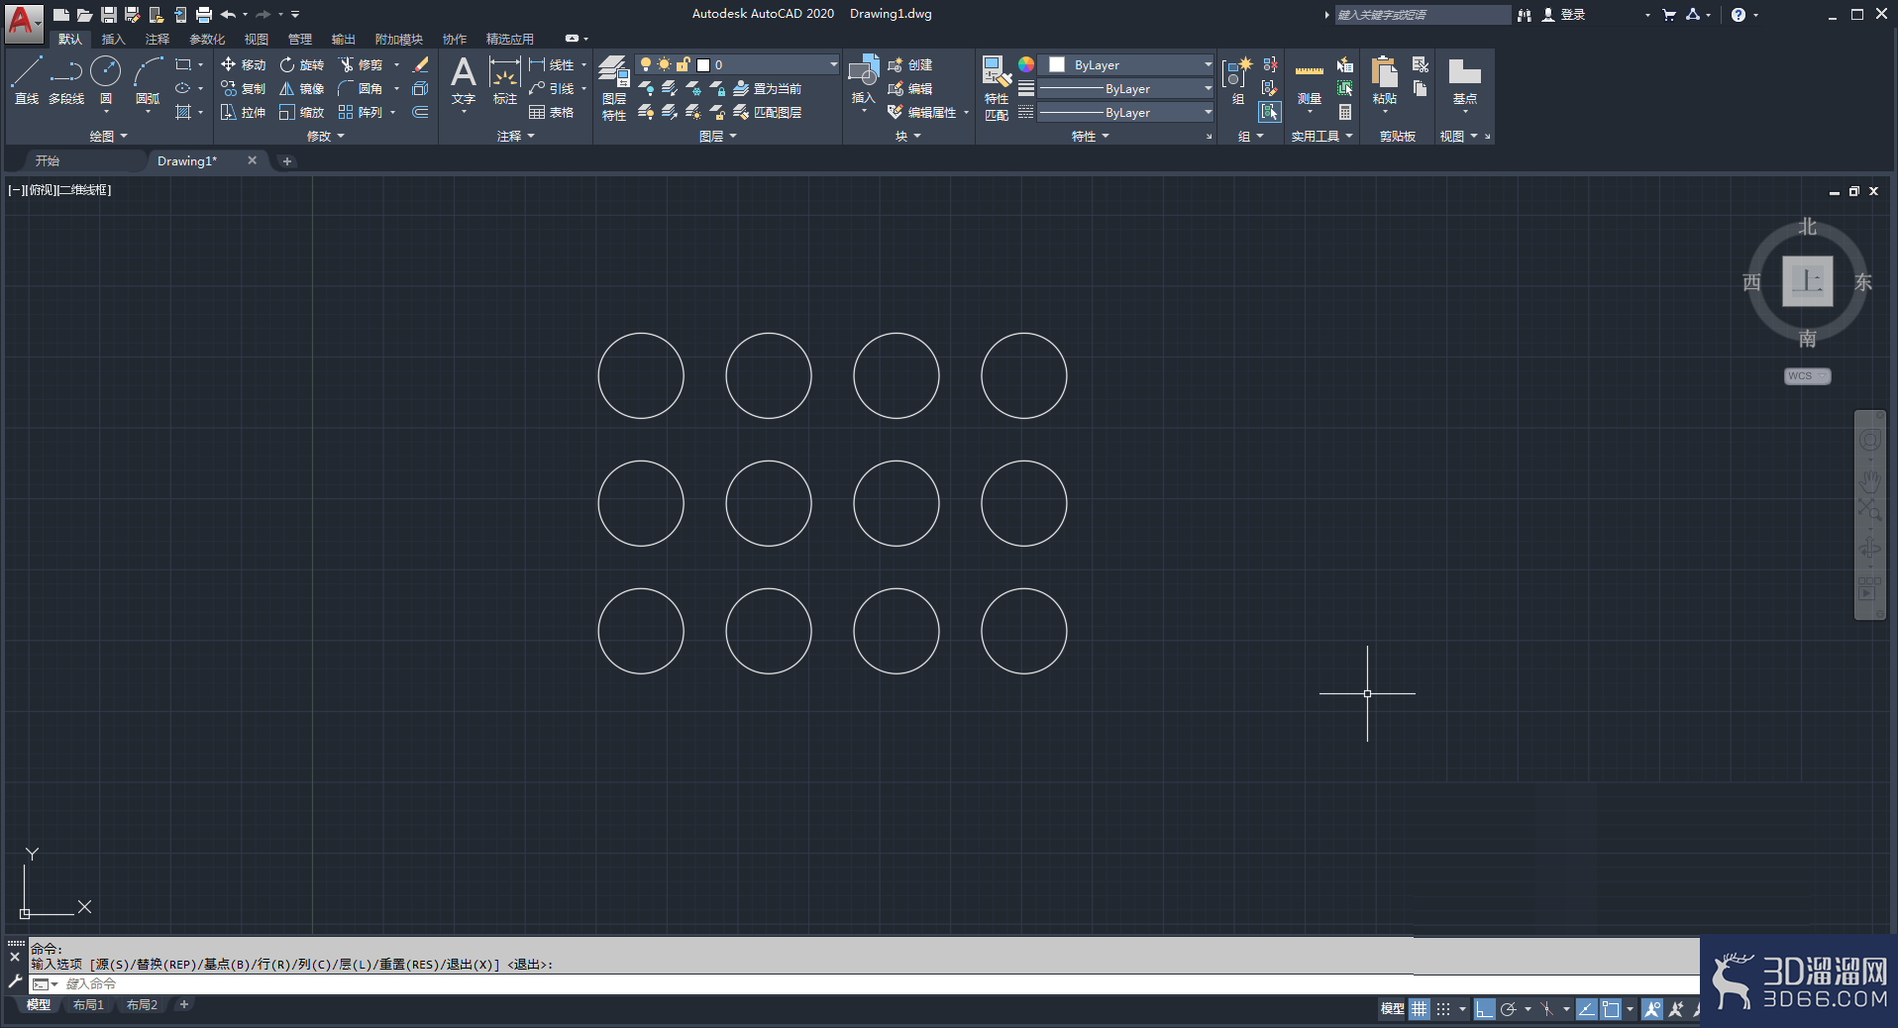Screen dimensions: 1898x1028
Task: Open the Layout1 (布局1) tab
Action: point(88,1005)
